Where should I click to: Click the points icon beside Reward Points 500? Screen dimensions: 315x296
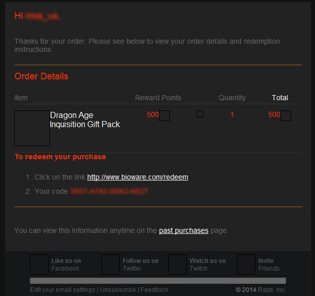[164, 115]
